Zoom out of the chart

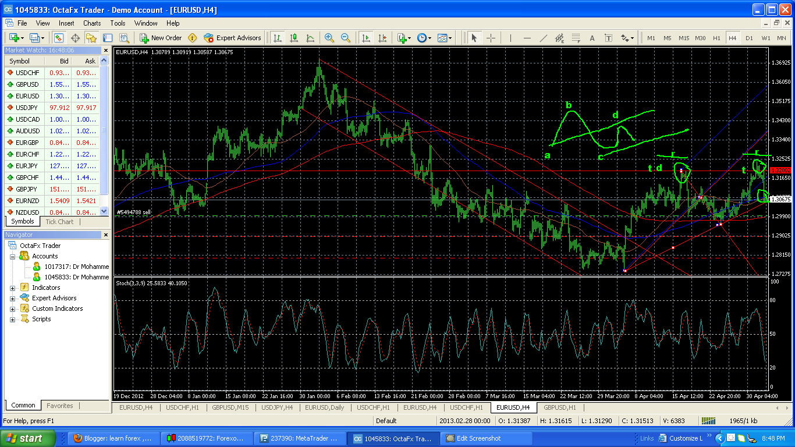346,38
